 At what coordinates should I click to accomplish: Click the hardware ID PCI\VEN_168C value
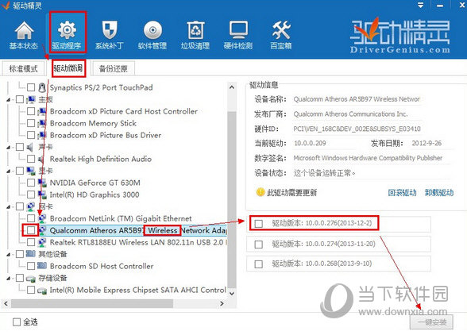coord(357,129)
